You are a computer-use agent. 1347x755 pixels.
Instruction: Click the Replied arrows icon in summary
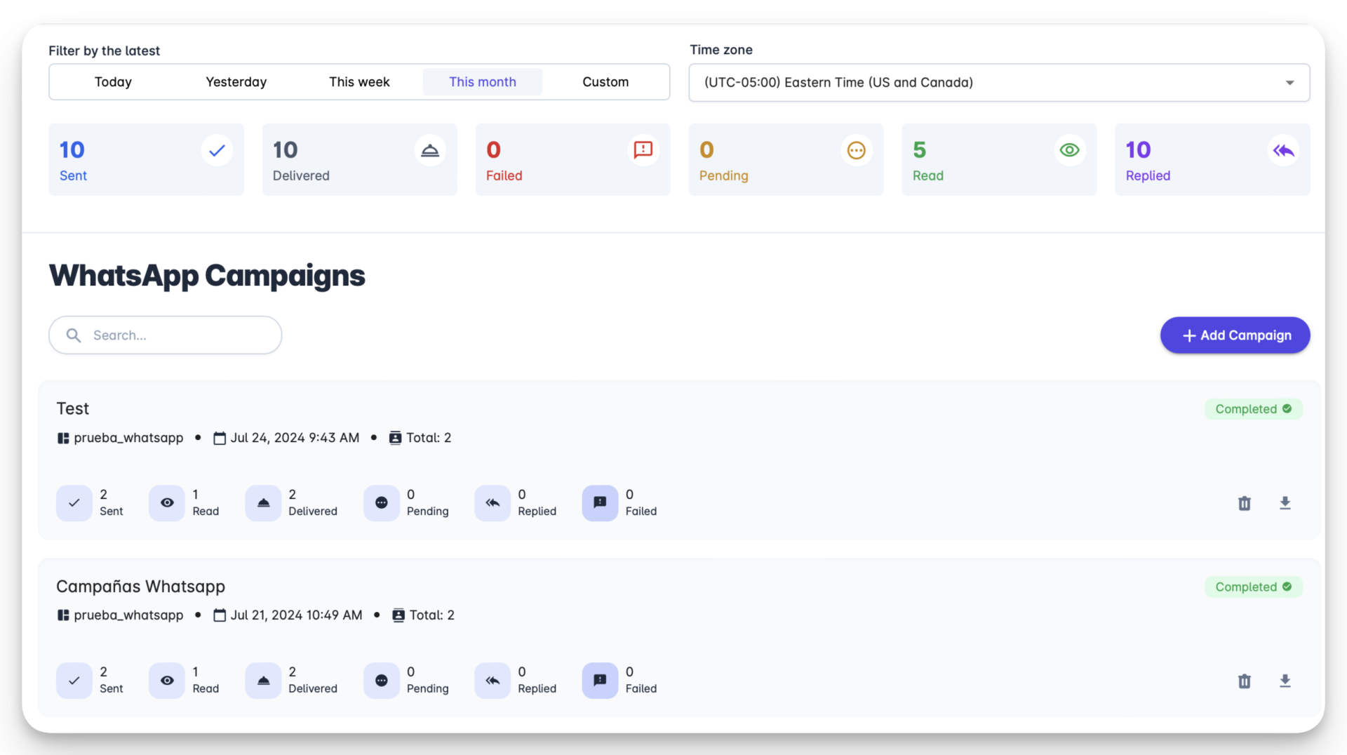coord(1283,150)
